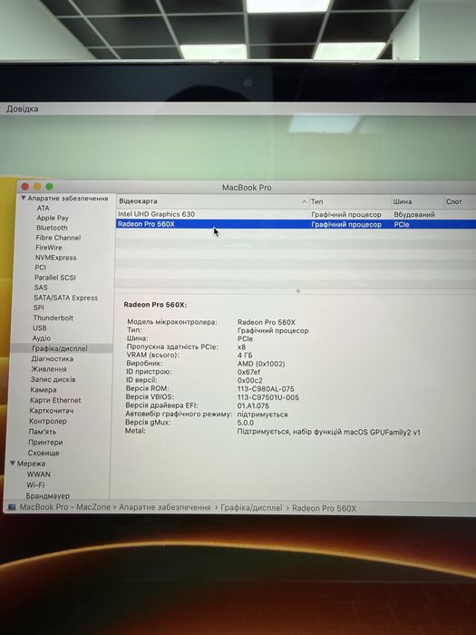476x635 pixels.
Task: Select SPI in the sidebar
Action: tap(39, 308)
